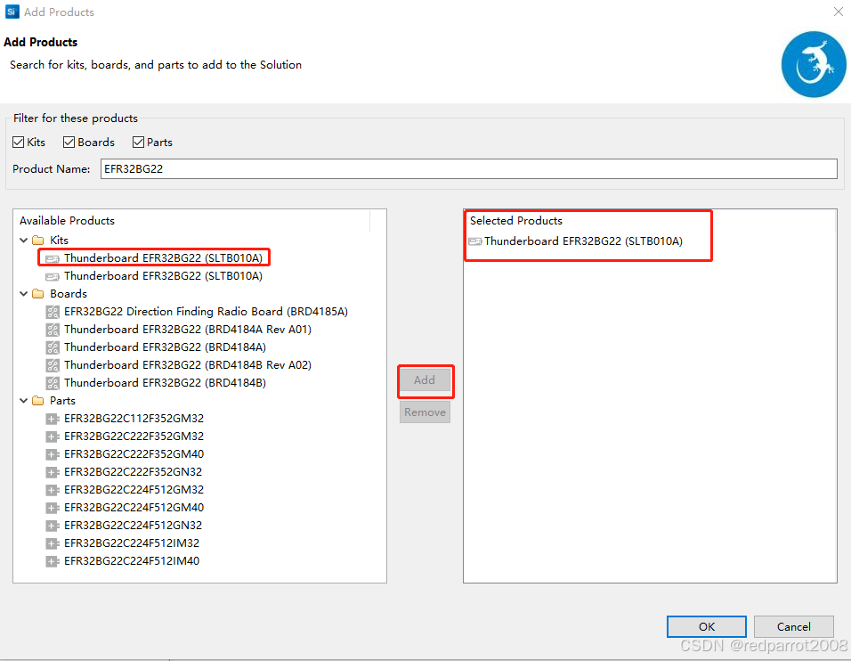Click the Parts folder label
The width and height of the screenshot is (851, 661).
(x=62, y=401)
